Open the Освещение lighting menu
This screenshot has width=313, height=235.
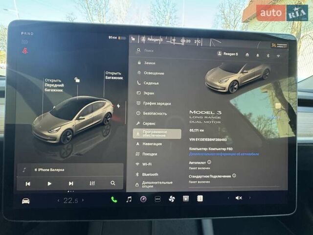[x=151, y=73]
